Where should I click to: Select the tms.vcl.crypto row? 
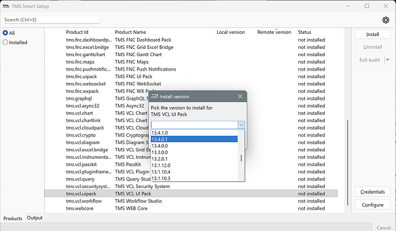[x=191, y=135]
